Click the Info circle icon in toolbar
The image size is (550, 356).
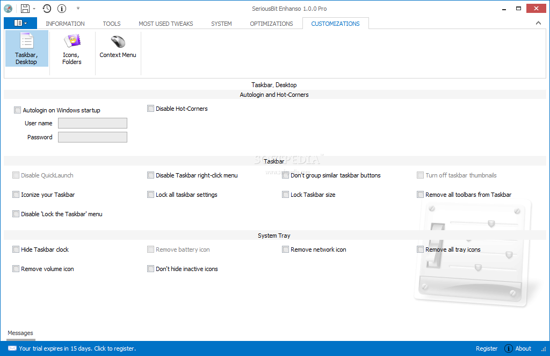62,9
